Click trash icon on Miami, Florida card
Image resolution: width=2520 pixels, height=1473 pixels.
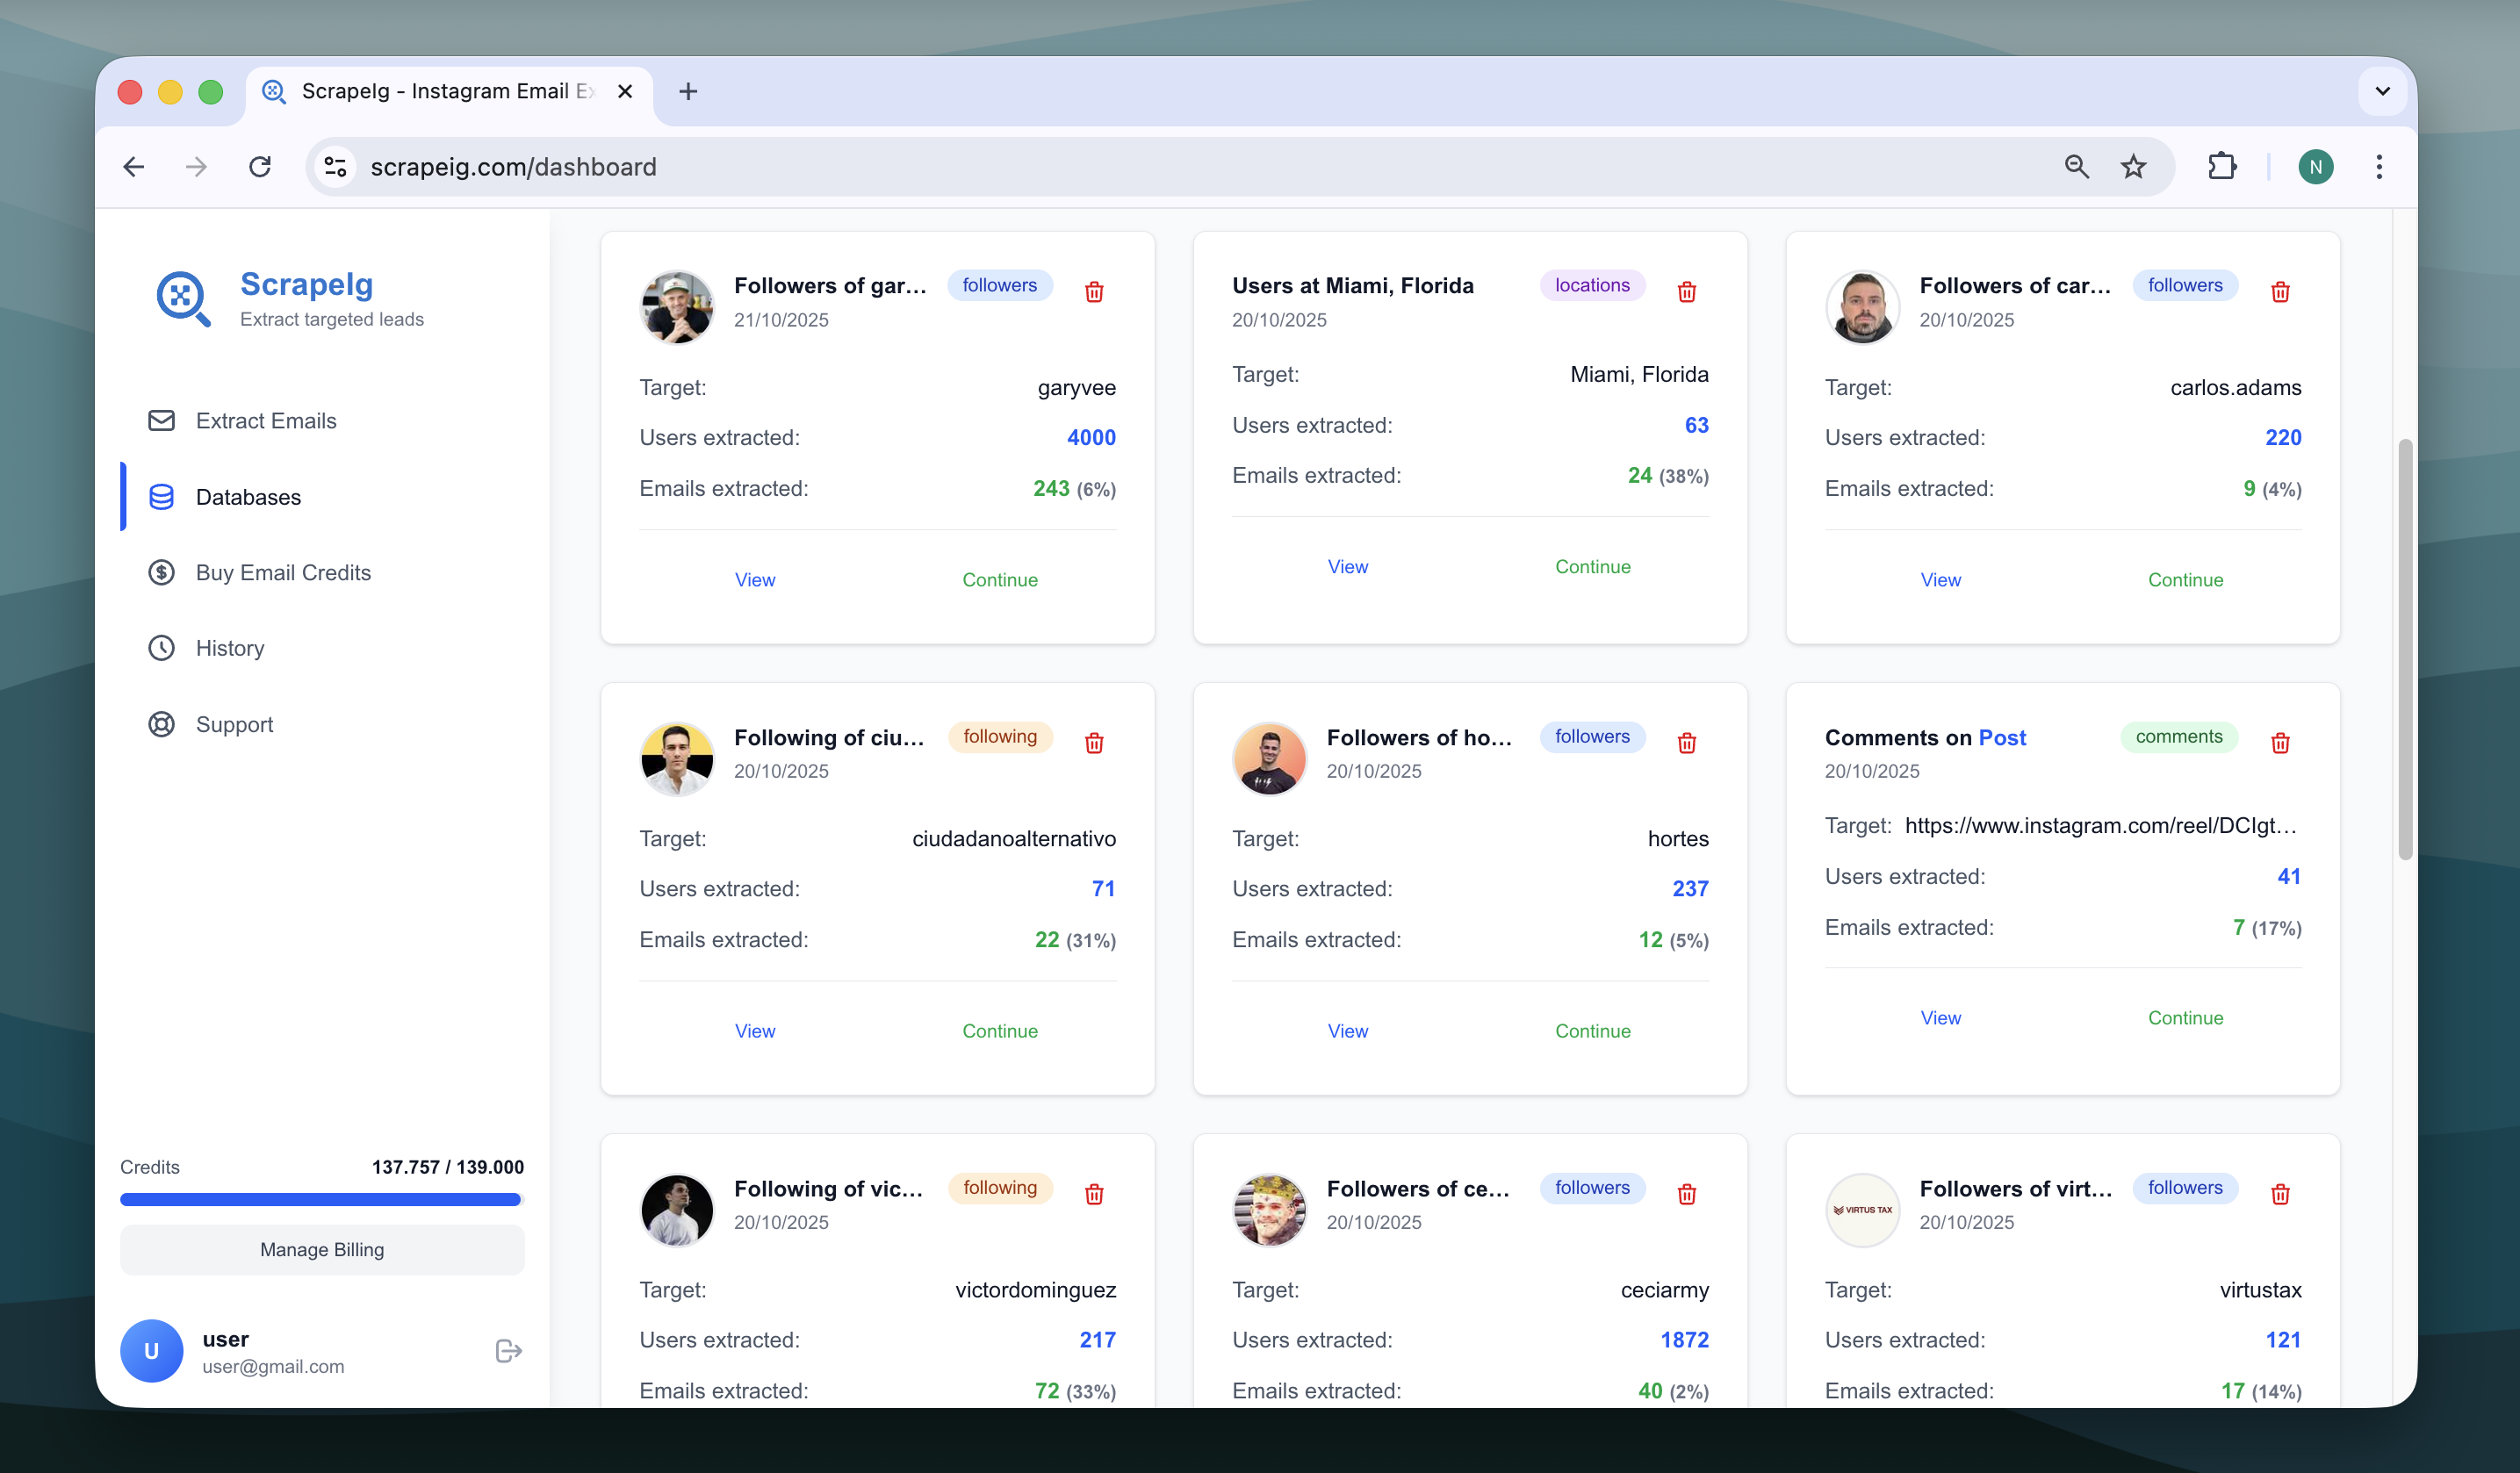point(1686,292)
